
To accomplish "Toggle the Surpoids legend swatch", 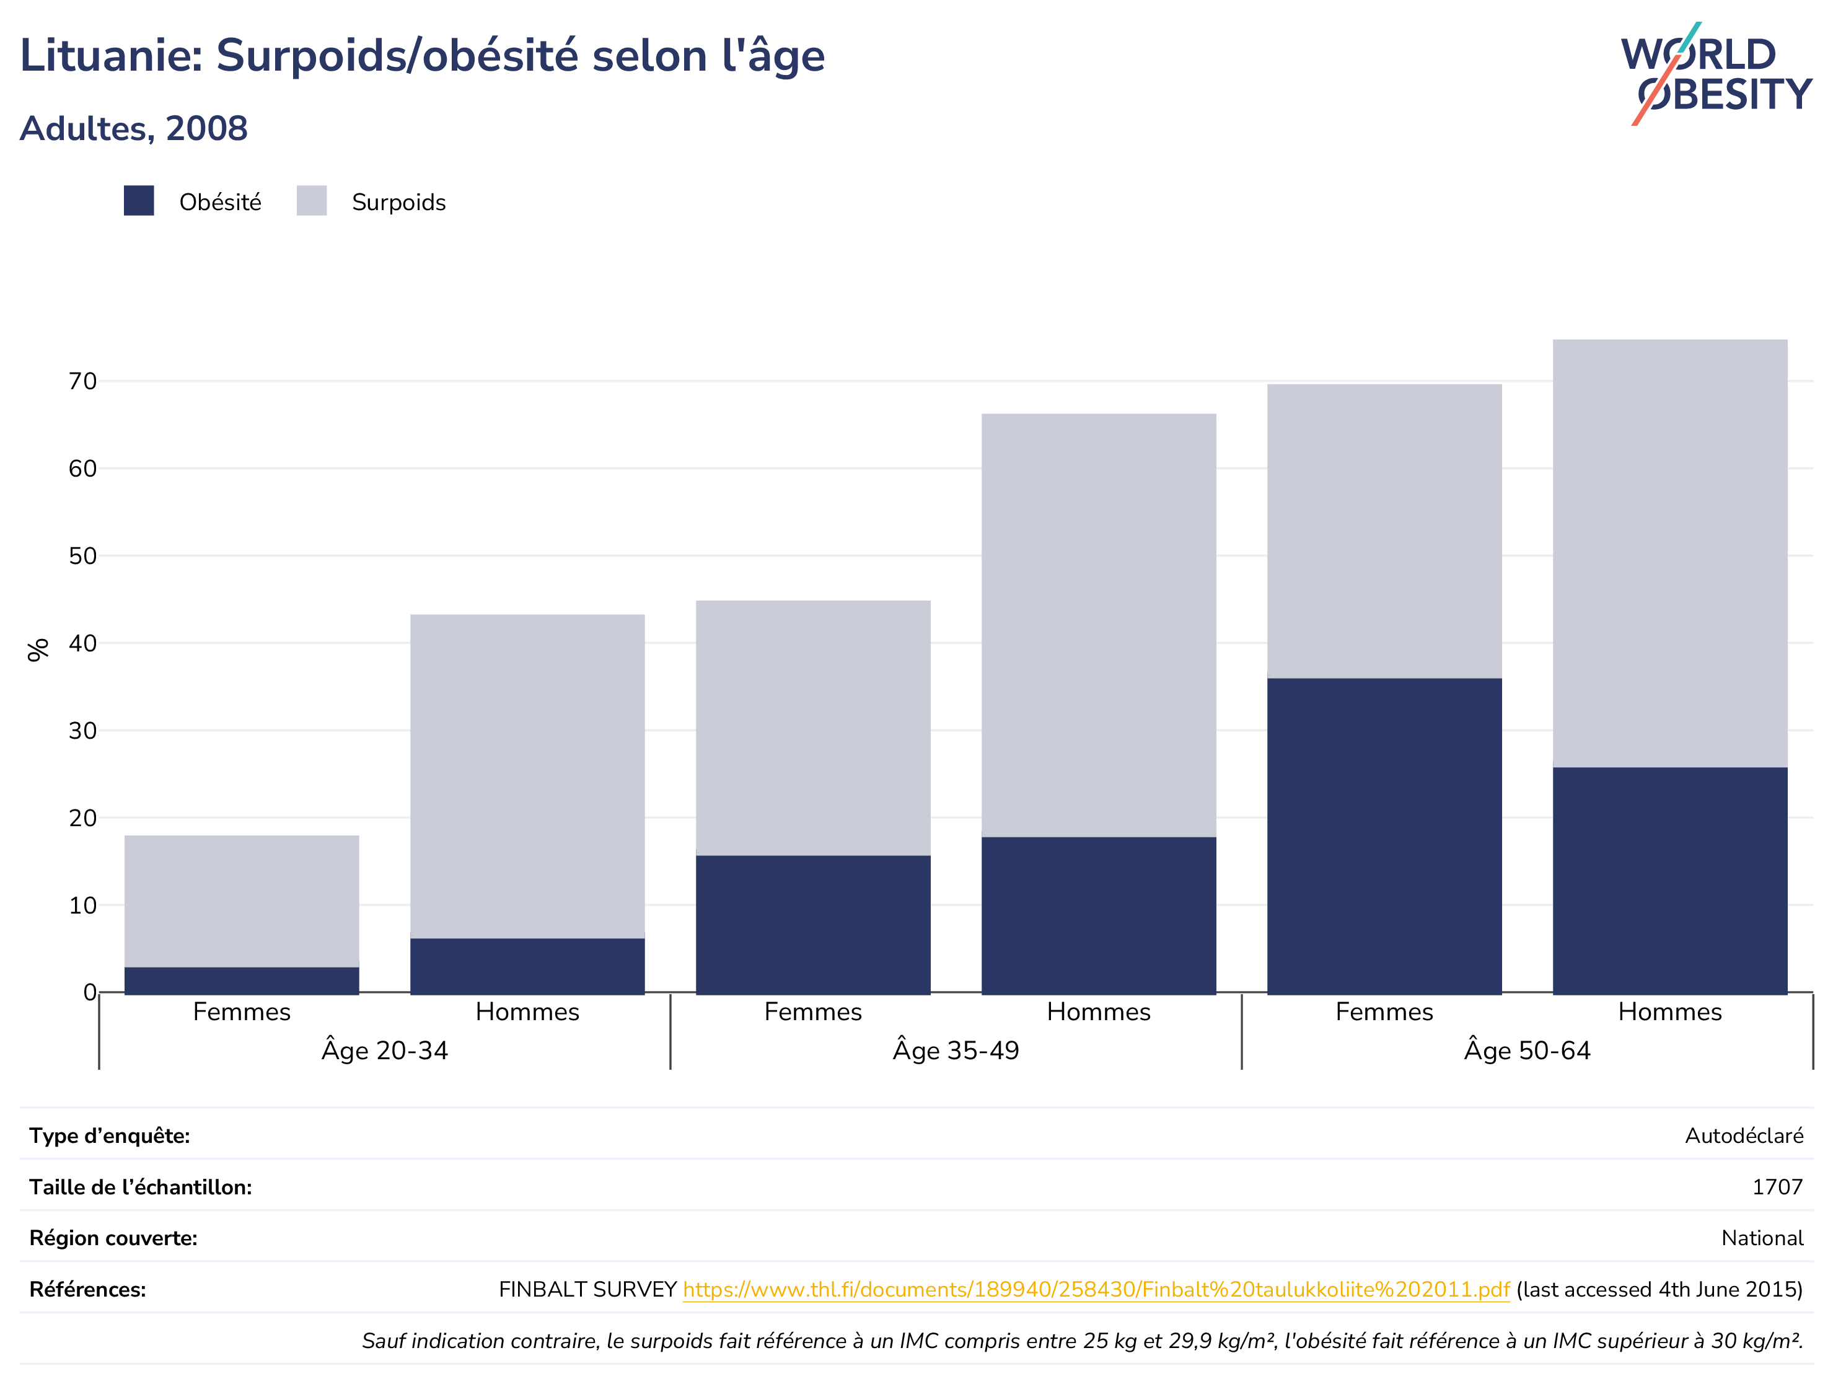I will pyautogui.click(x=312, y=201).
